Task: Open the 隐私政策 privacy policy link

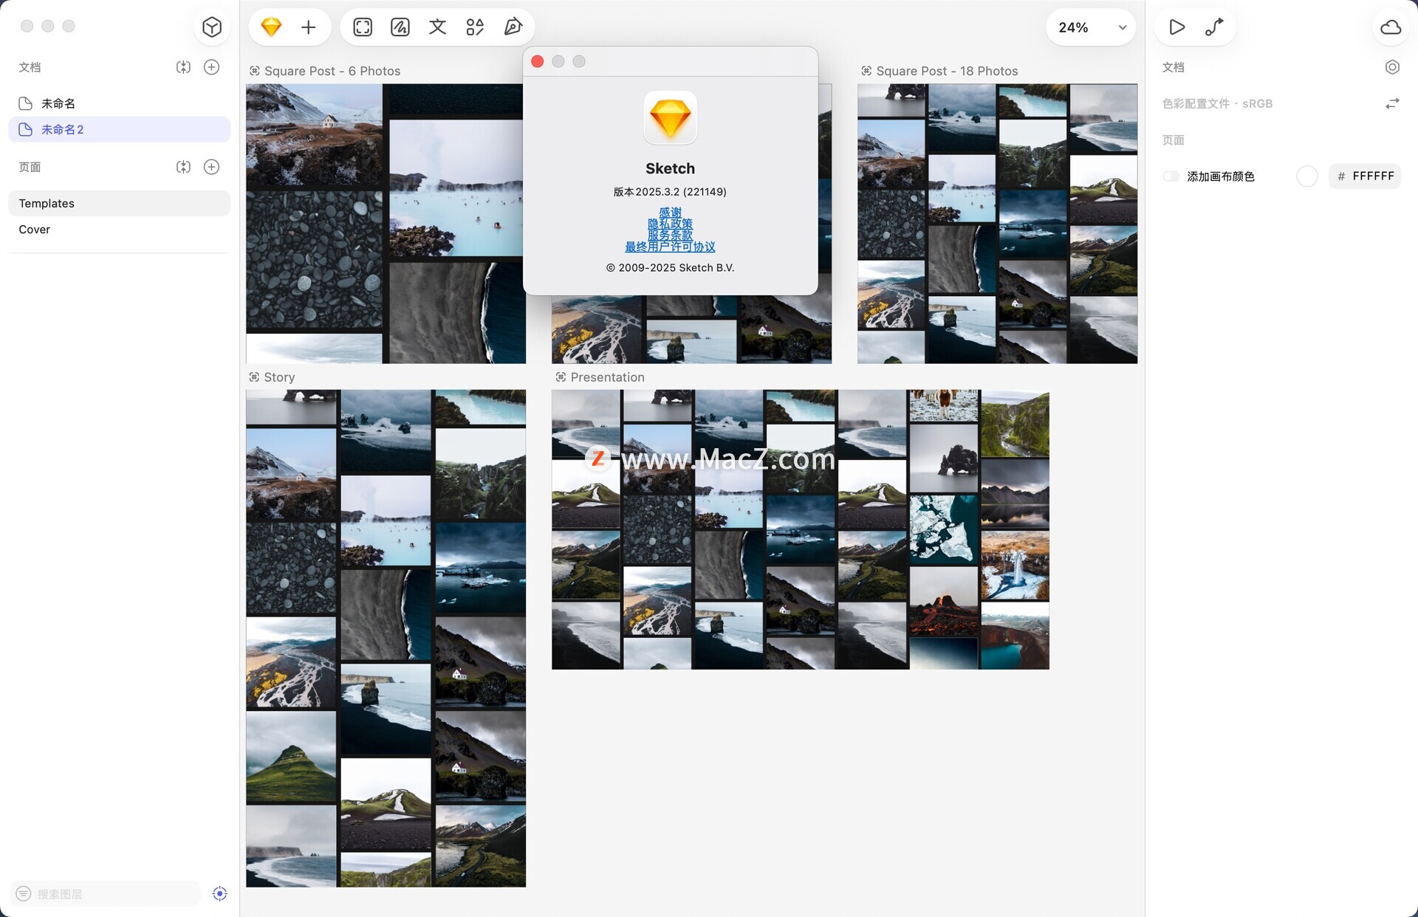Action: pos(670,224)
